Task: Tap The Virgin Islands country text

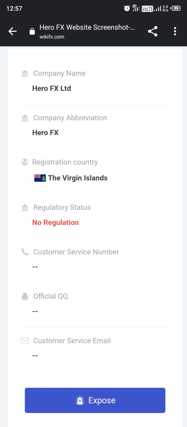Action: [x=78, y=178]
